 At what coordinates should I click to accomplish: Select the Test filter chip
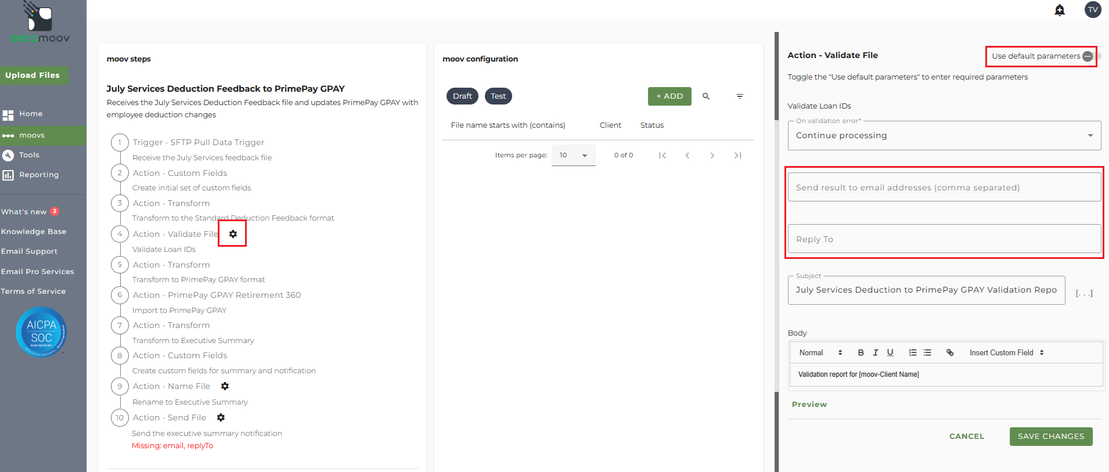tap(498, 96)
